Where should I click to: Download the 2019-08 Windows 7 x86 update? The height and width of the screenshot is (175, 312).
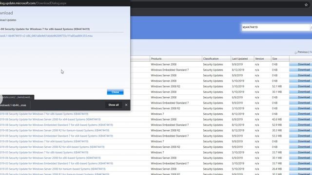pyautogui.click(x=300, y=114)
